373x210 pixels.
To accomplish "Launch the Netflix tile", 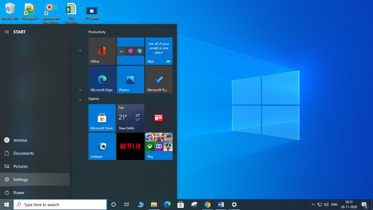I will pos(131,146).
